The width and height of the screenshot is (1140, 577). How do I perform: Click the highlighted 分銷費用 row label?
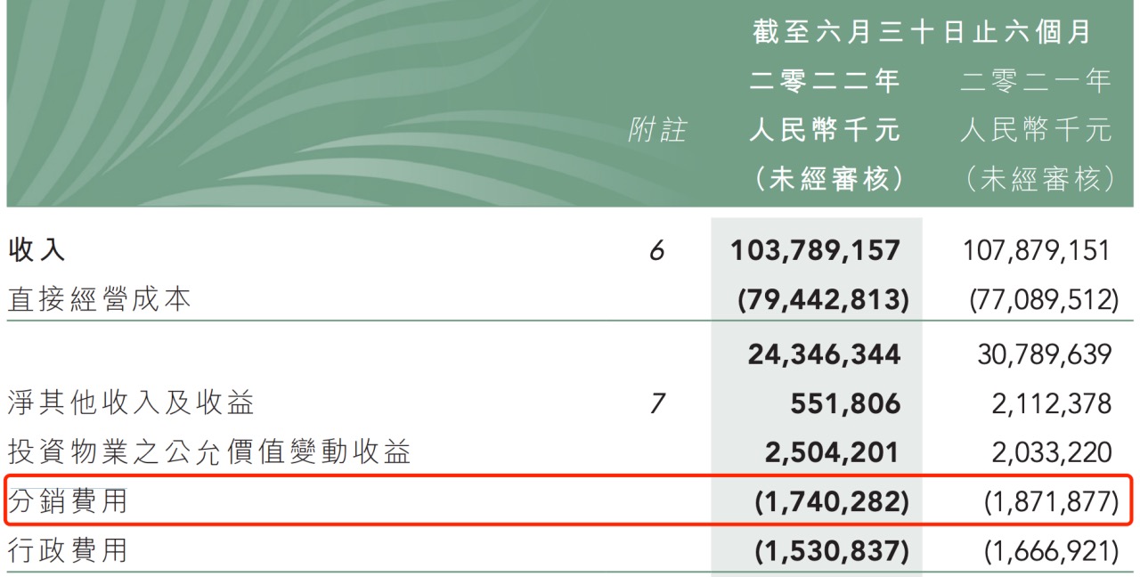68,501
